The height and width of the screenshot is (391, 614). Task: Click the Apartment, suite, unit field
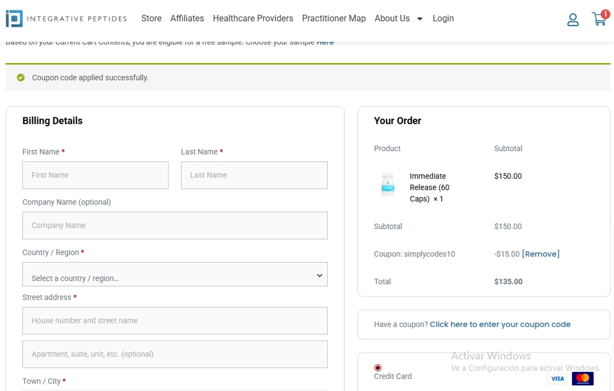175,354
